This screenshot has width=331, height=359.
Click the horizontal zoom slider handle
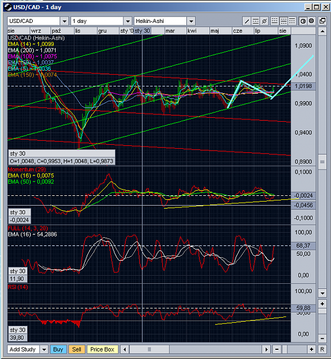pyautogui.click(x=285, y=349)
